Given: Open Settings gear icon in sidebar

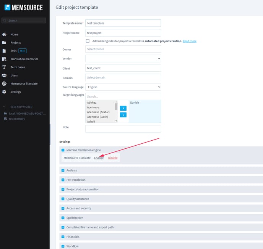Looking at the screenshot, I should pyautogui.click(x=4, y=92).
